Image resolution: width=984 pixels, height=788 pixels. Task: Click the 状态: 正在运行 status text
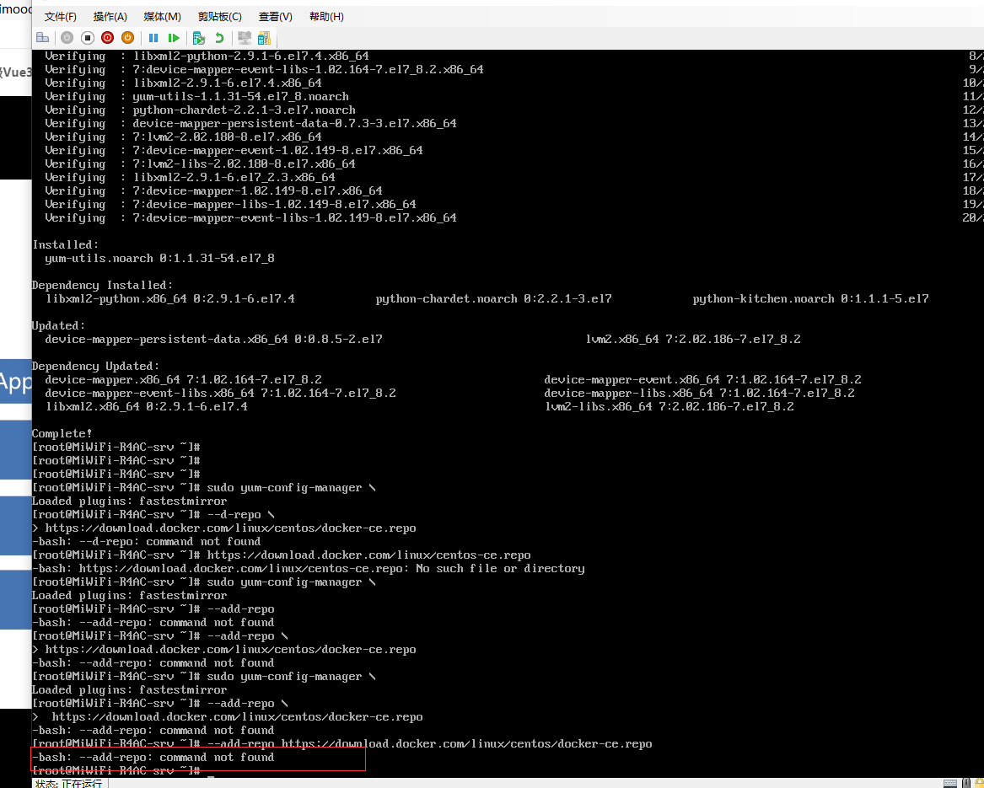(x=68, y=783)
